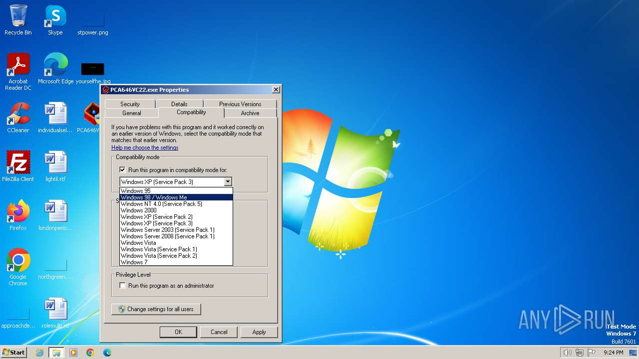Select the Google Chrome desktop shortcut
This screenshot has width=639, height=359.
coord(18,267)
